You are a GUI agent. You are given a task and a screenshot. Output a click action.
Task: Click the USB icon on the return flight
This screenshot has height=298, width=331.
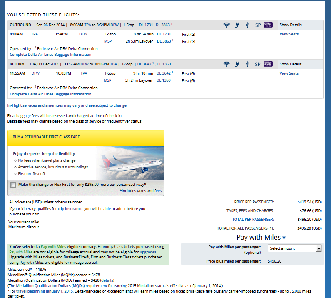pyautogui.click(x=247, y=64)
